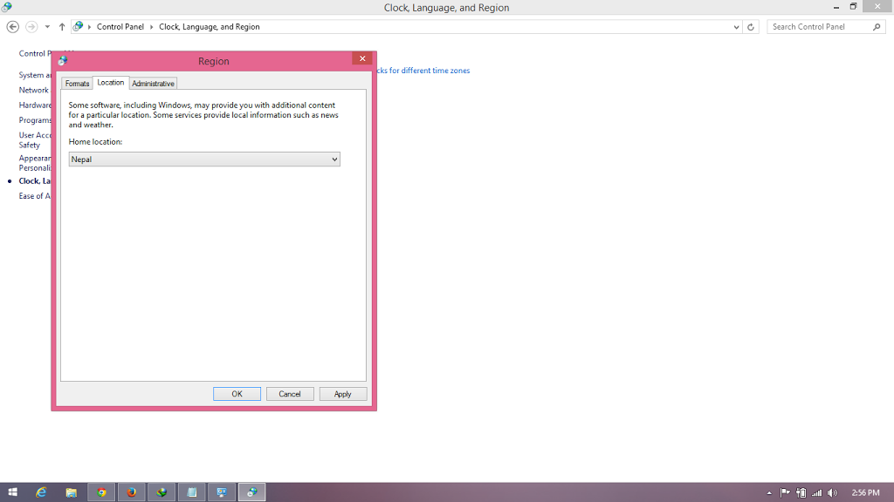Expand the recent locations dropdown arrow
The width and height of the screenshot is (894, 502).
47,27
